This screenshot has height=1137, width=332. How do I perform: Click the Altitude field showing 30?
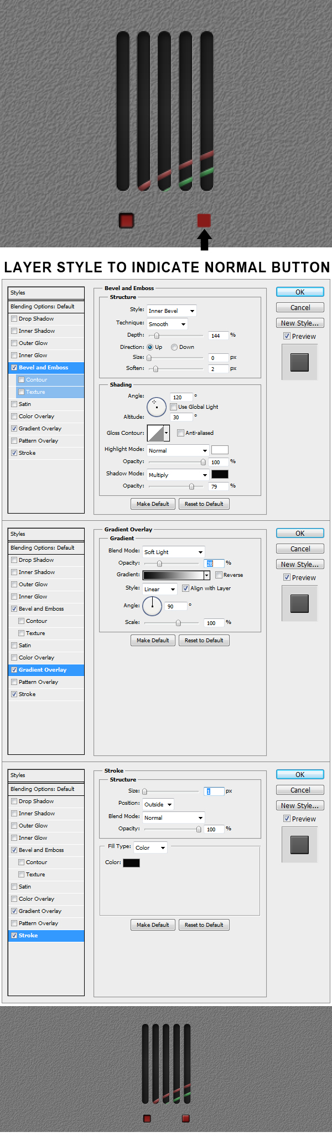coord(181,417)
